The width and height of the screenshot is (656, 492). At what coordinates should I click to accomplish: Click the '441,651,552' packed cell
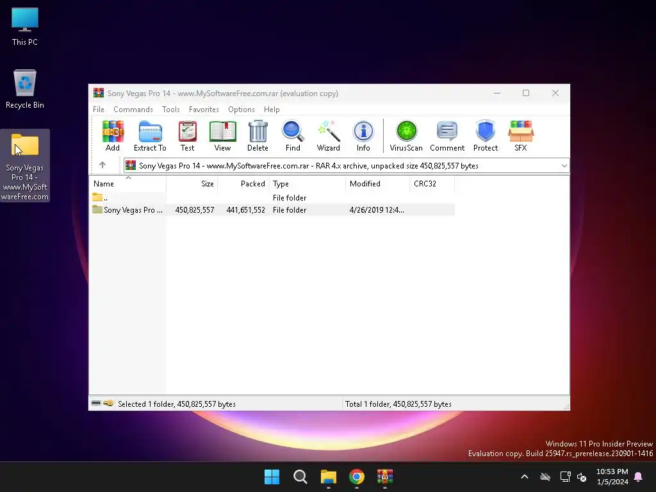pos(245,210)
